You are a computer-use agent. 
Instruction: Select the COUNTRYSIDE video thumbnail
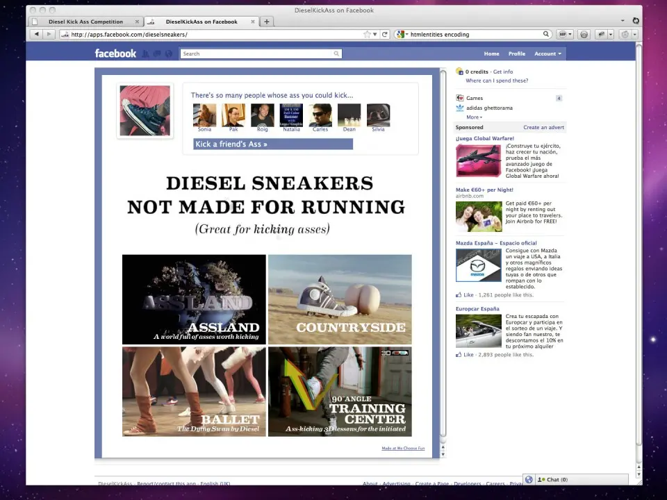pyautogui.click(x=340, y=299)
